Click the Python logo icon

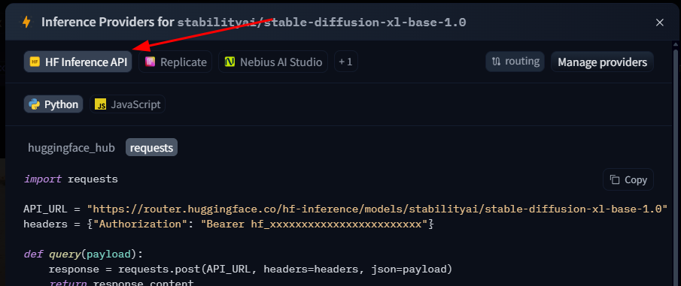click(x=34, y=104)
